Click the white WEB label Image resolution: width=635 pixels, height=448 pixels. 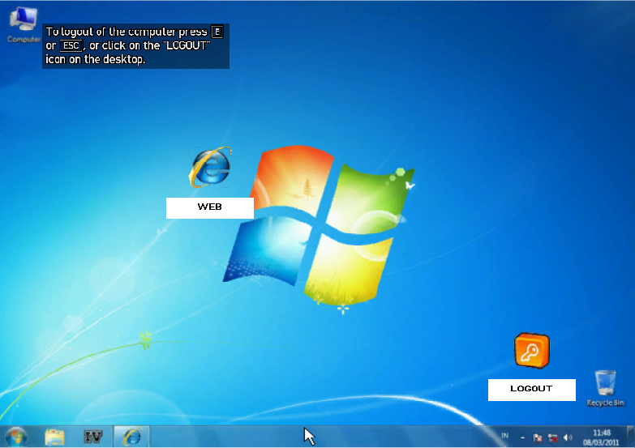click(210, 207)
